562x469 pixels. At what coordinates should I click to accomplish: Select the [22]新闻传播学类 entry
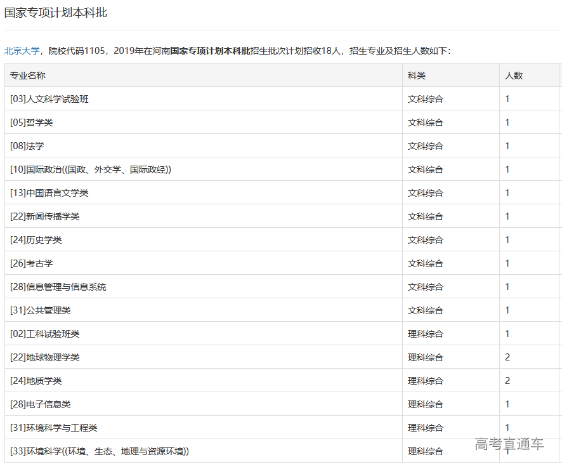click(x=45, y=216)
